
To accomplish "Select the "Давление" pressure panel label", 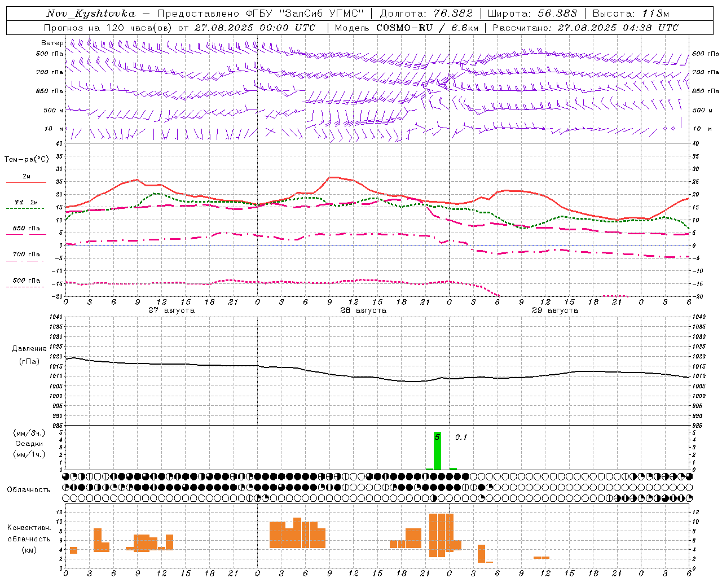I will (x=29, y=349).
